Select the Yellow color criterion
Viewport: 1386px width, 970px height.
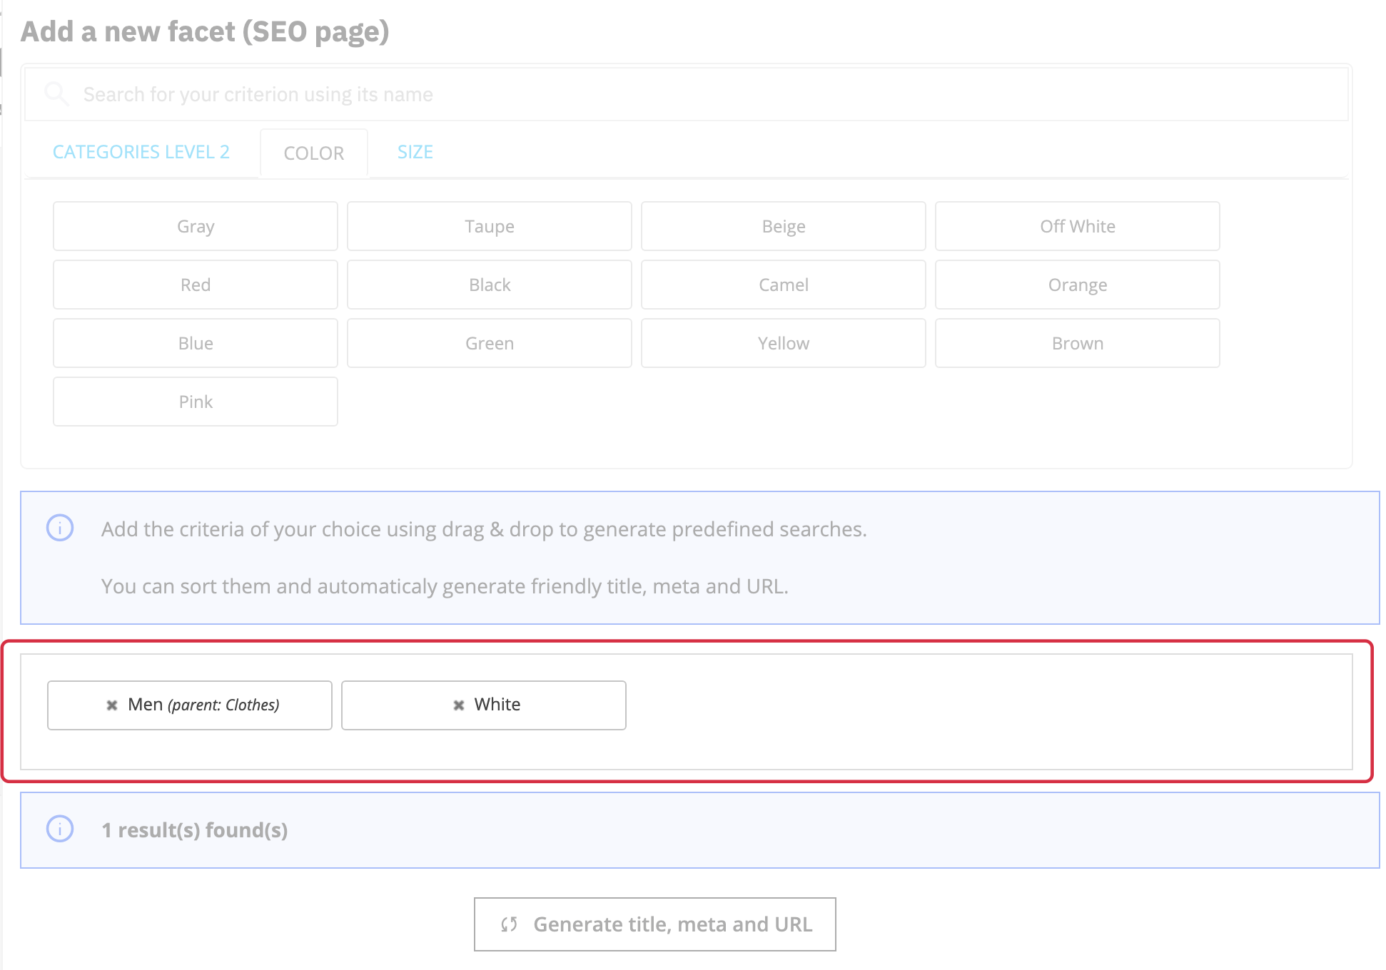784,343
